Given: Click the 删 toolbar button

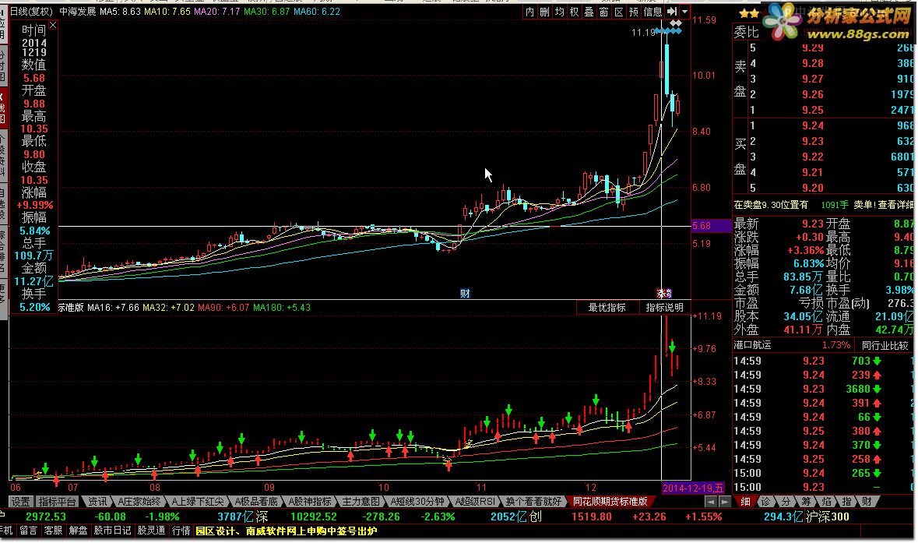Looking at the screenshot, I should [544, 12].
